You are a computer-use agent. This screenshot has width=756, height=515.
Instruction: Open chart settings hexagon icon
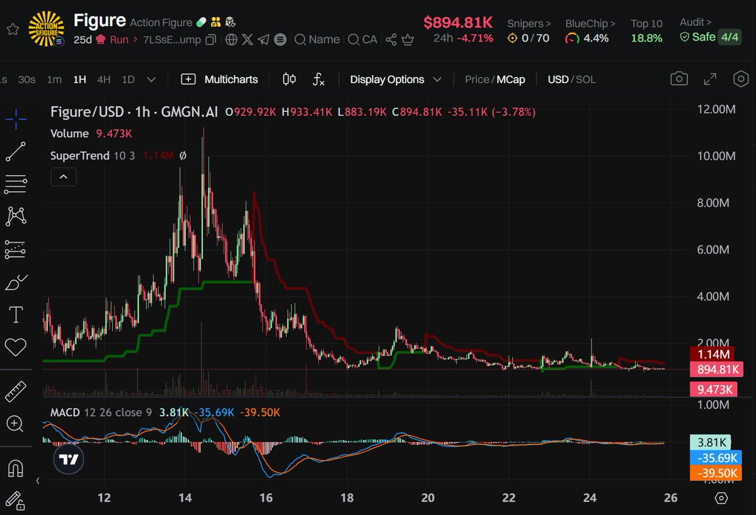741,79
